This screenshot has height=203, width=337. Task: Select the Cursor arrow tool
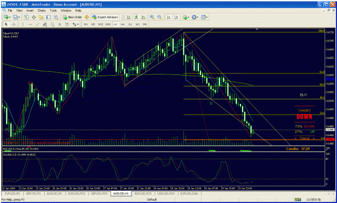(x=6, y=24)
